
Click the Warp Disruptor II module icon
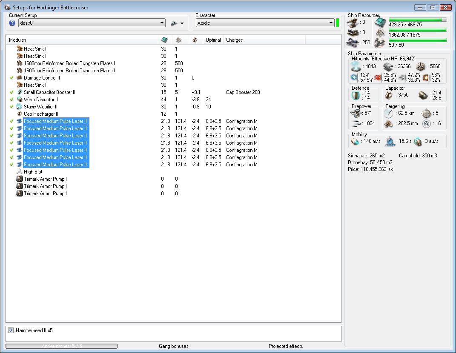[x=20, y=100]
